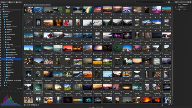Screen dimensions: 192x108
Task: Open the View dropdown in the browser toolbar
Action: coord(43,5)
